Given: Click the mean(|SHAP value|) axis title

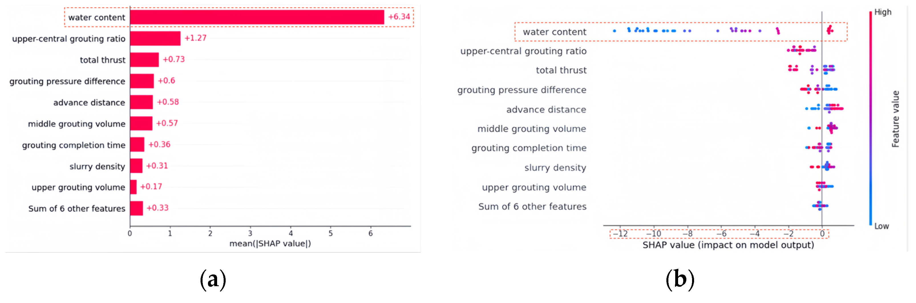Looking at the screenshot, I should [270, 244].
